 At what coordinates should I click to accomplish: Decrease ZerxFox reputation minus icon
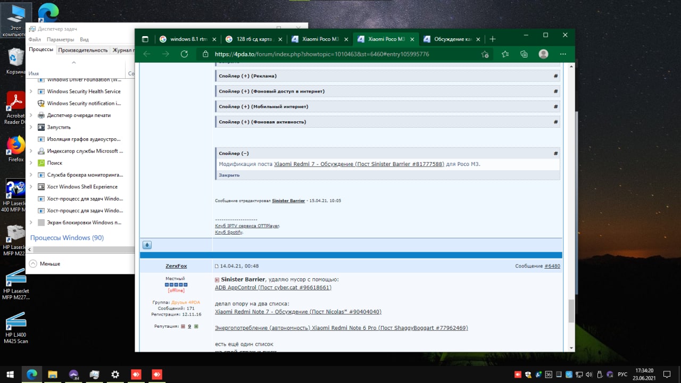click(x=182, y=326)
